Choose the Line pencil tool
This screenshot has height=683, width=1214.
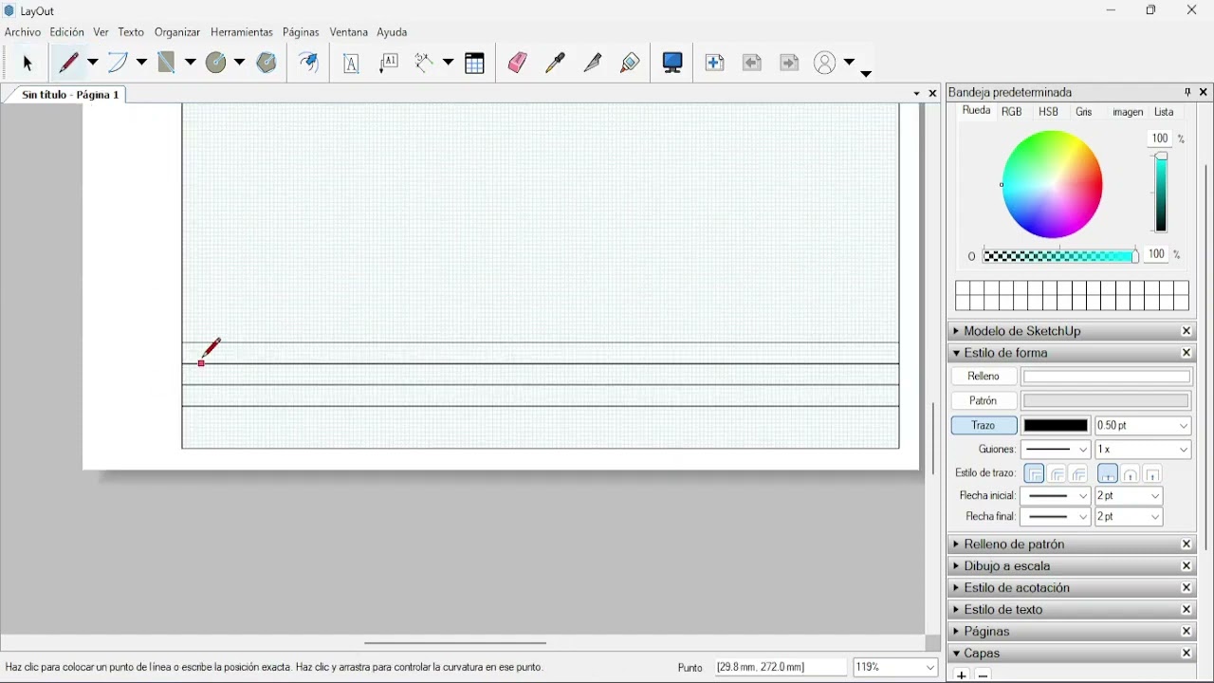[68, 64]
